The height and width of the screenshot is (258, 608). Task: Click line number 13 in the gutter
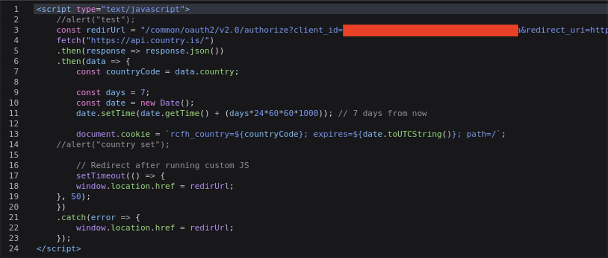(13, 134)
